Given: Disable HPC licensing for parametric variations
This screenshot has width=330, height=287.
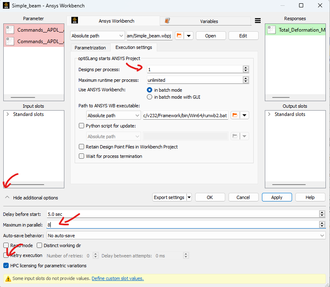Looking at the screenshot, I should tap(6, 266).
